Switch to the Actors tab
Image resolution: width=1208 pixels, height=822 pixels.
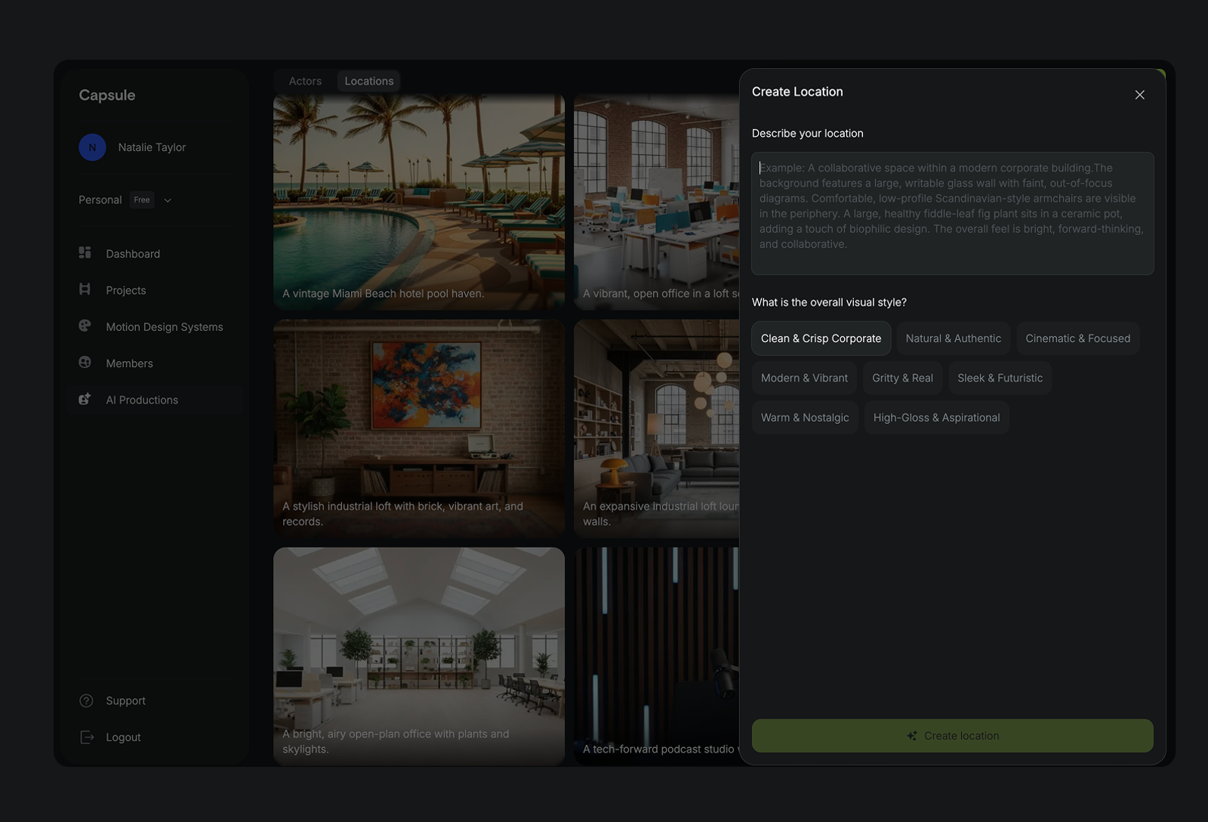(x=305, y=81)
